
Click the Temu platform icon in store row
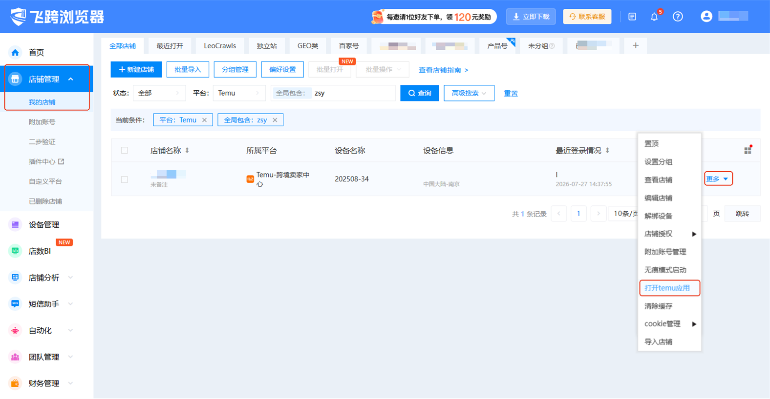click(x=250, y=179)
